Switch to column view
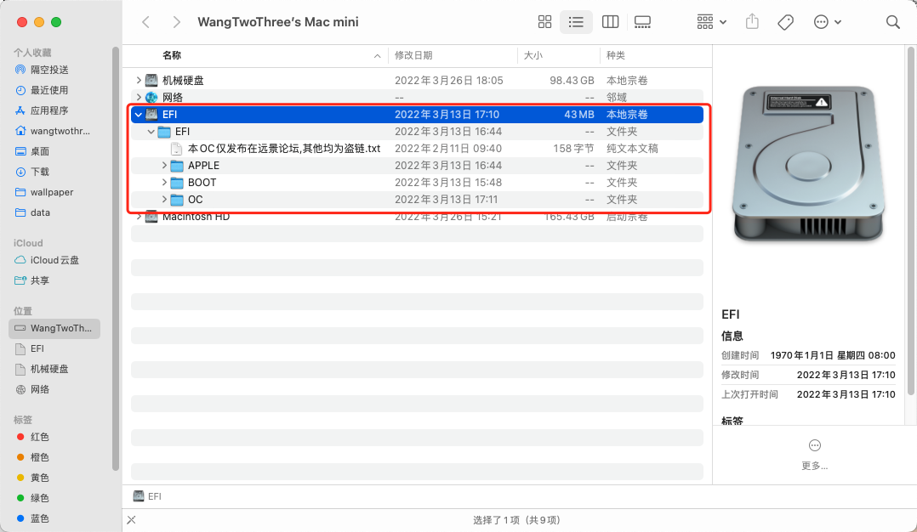Viewport: 917px width, 532px height. (610, 22)
